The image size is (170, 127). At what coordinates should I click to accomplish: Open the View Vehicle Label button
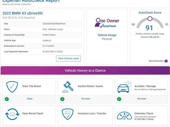(x=68, y=59)
